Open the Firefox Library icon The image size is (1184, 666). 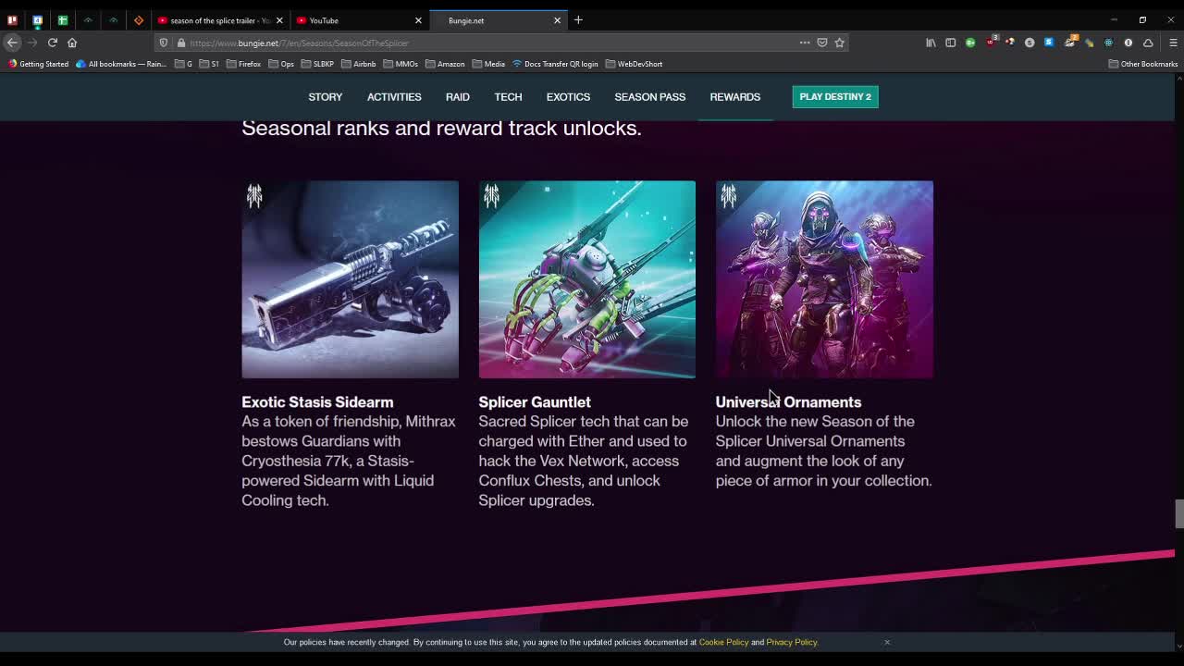point(931,43)
